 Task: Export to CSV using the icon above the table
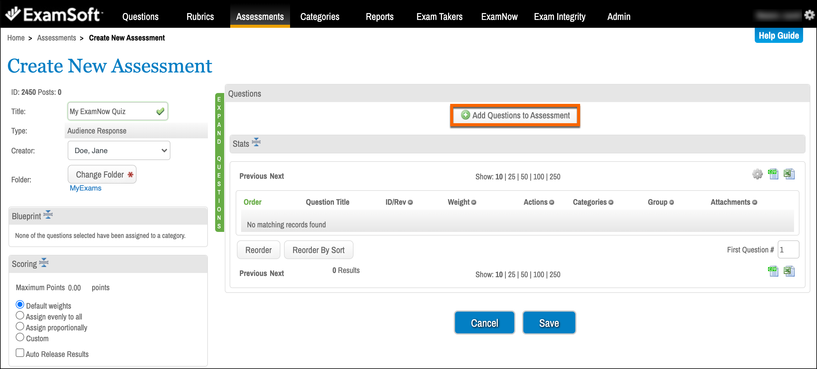click(x=773, y=174)
